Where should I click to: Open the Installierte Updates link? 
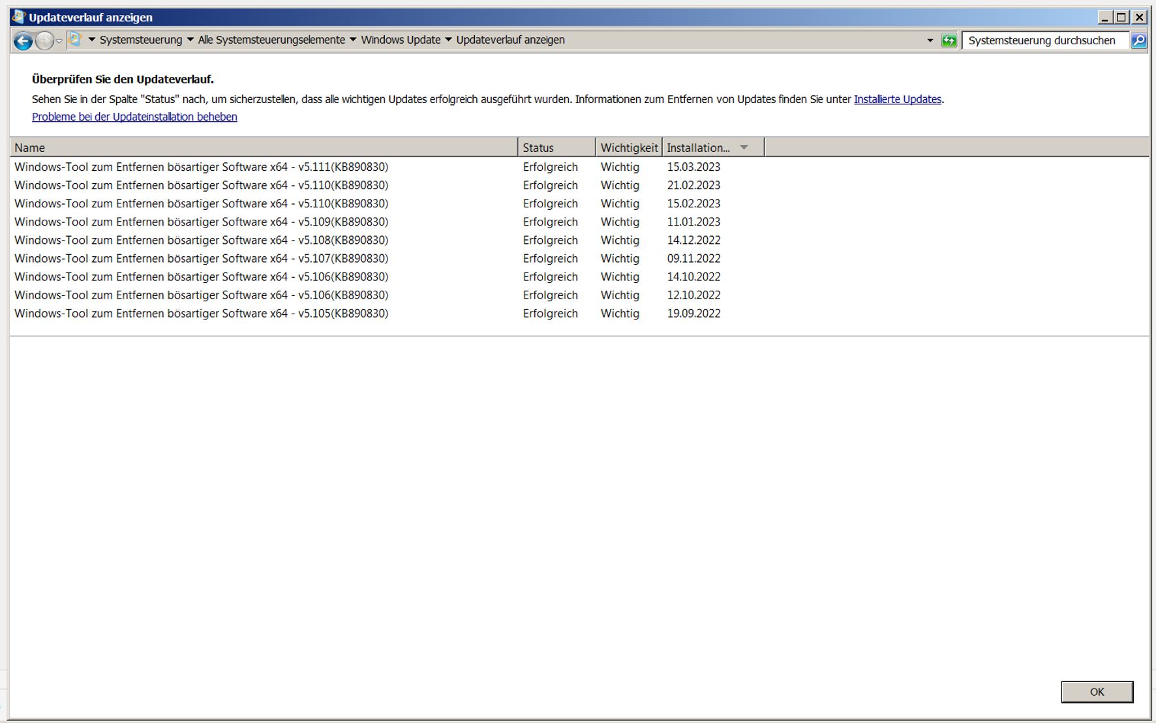pyautogui.click(x=898, y=99)
